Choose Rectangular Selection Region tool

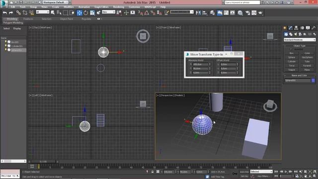click(66, 13)
